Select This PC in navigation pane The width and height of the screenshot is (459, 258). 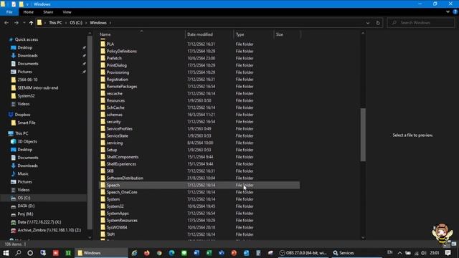22,133
